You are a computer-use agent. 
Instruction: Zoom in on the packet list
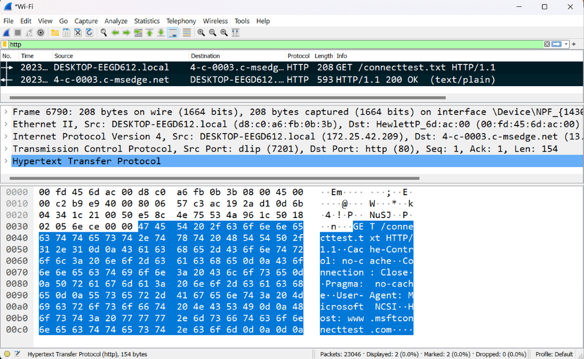point(201,33)
